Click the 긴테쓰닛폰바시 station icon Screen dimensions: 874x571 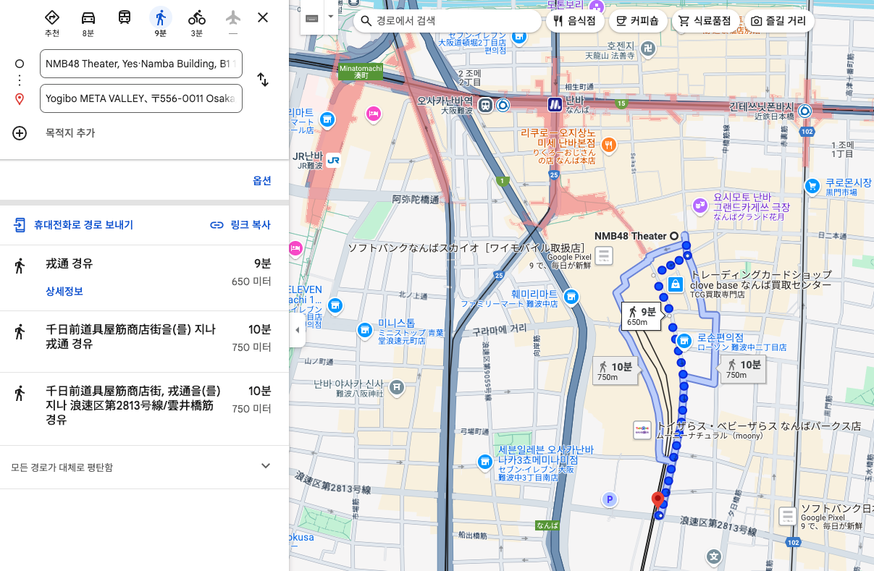[804, 111]
